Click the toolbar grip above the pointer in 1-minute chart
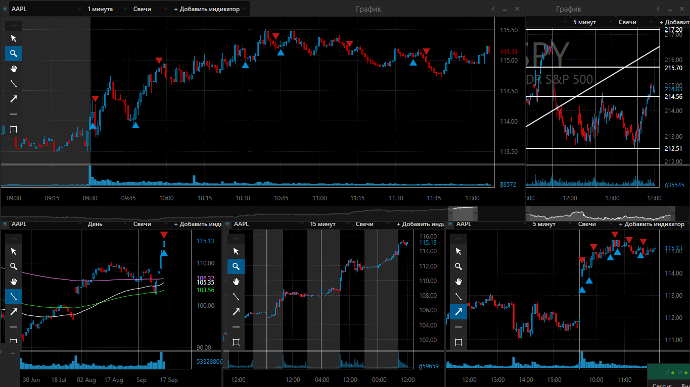690x387 pixels. [14, 25]
